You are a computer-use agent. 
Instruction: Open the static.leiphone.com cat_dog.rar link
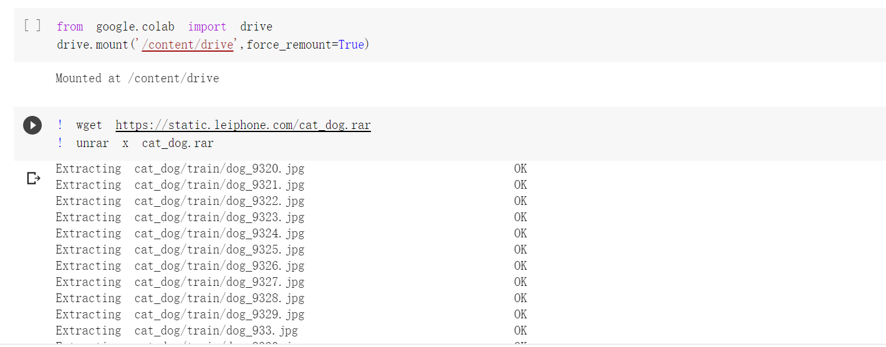pyautogui.click(x=243, y=125)
